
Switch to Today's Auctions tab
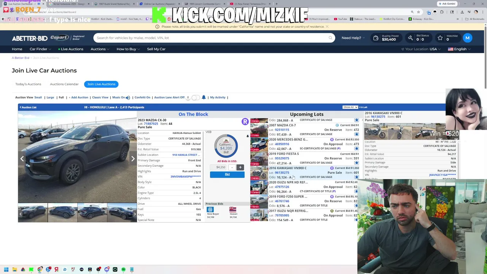[28, 84]
